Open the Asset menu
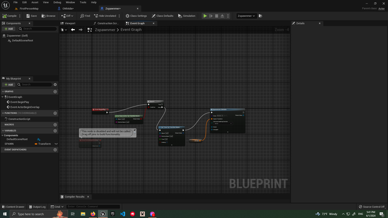 pyautogui.click(x=35, y=2)
